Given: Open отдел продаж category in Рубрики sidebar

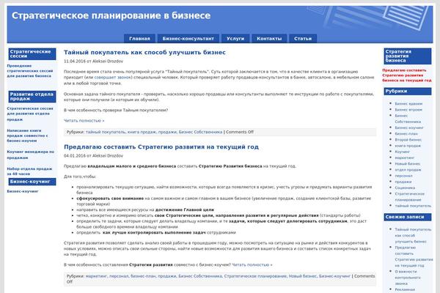Looking at the screenshot, I should (x=408, y=170).
